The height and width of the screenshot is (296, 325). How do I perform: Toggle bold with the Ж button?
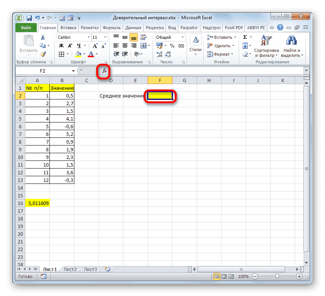pos(61,46)
